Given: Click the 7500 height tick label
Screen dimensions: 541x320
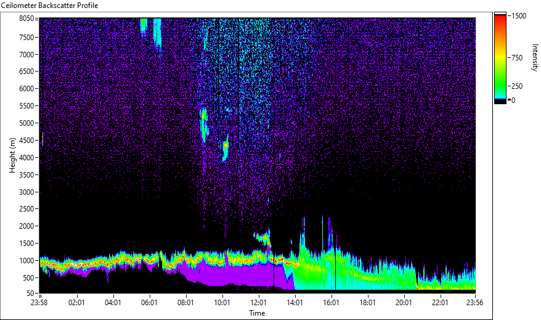Looking at the screenshot, I should pos(26,37).
